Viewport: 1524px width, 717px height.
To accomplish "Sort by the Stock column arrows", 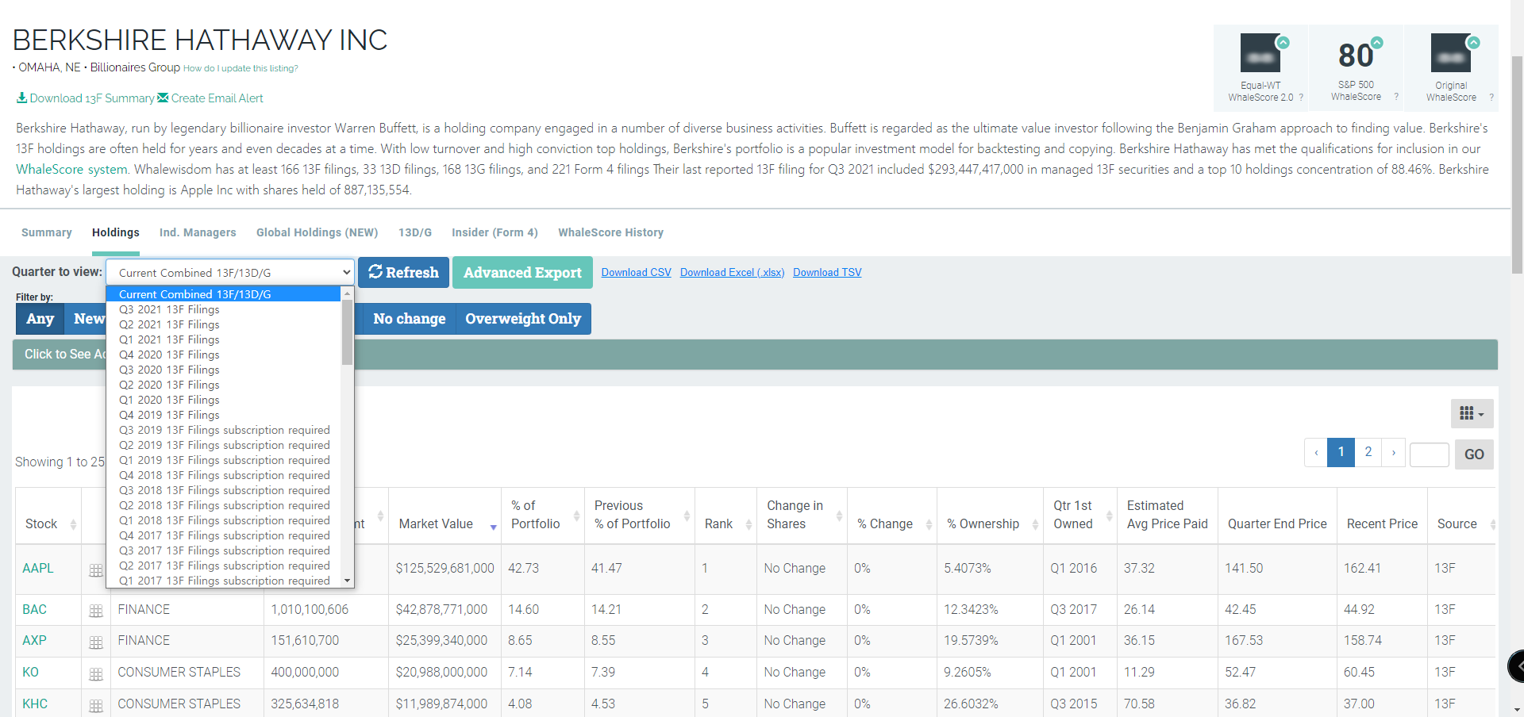I will pyautogui.click(x=73, y=524).
